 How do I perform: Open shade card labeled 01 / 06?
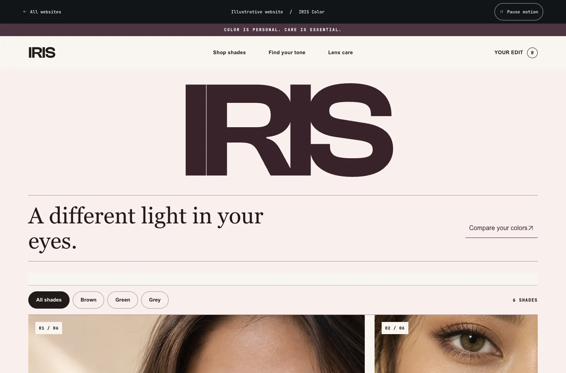[197, 344]
